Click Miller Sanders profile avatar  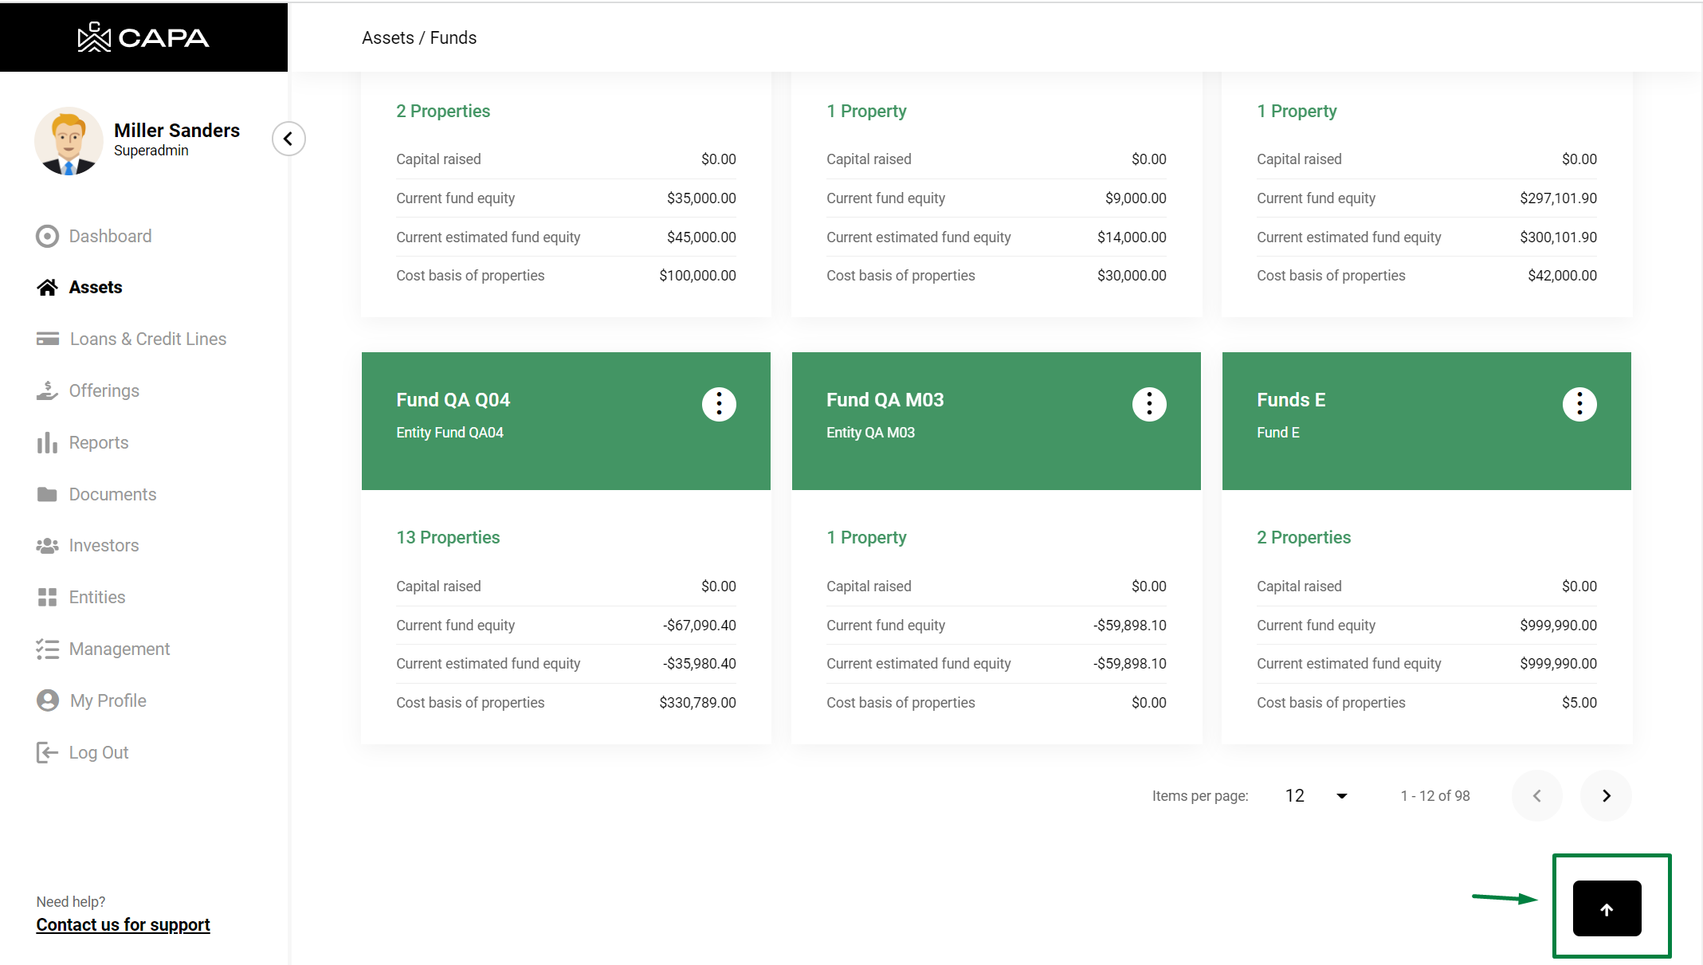pyautogui.click(x=69, y=141)
